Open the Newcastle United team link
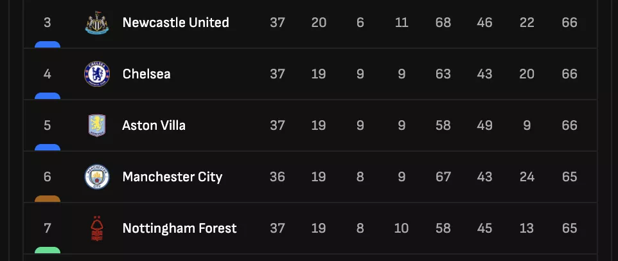This screenshot has height=261, width=618. (x=175, y=22)
